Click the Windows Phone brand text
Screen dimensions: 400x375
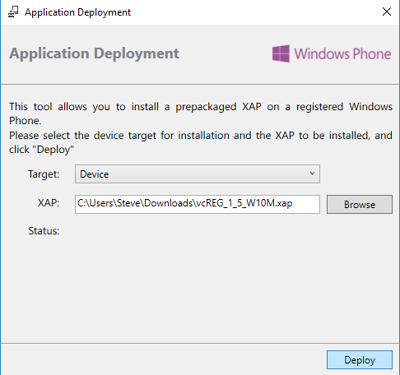click(342, 53)
